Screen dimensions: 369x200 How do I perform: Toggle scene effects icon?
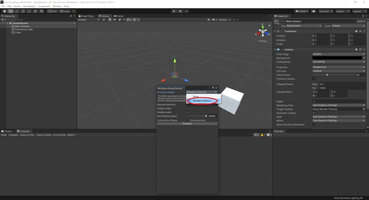(120, 20)
